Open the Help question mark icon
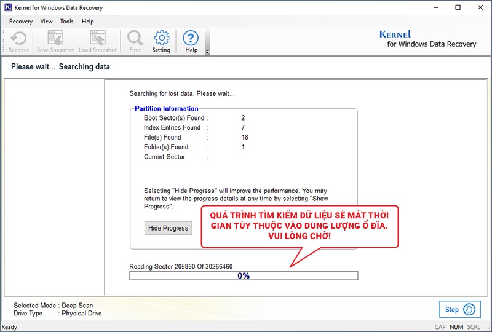The width and height of the screenshot is (492, 332). (191, 42)
